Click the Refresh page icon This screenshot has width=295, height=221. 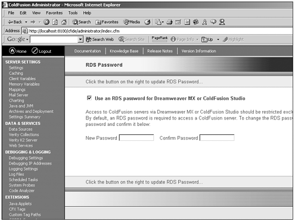55,22
